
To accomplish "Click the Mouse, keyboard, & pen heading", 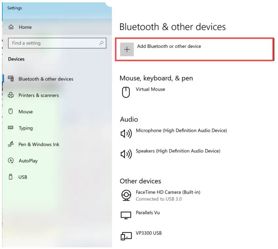I will pyautogui.click(x=156, y=78).
